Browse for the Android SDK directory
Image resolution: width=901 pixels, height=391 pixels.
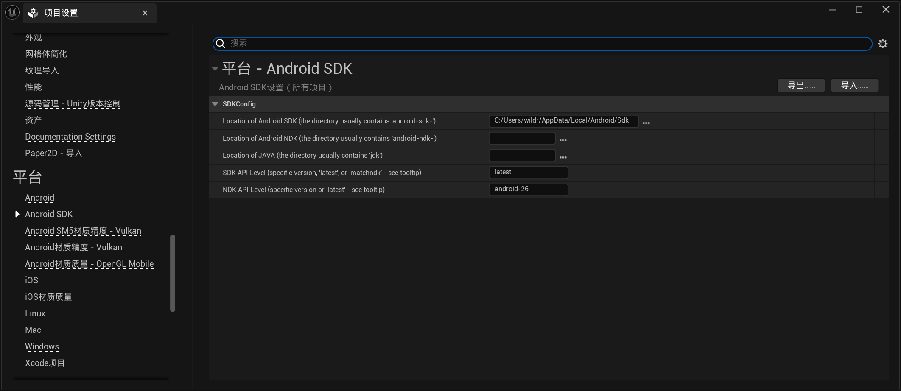point(646,123)
